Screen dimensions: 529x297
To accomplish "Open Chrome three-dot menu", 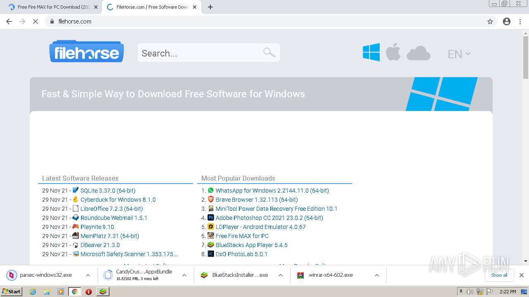I will pos(520,21).
